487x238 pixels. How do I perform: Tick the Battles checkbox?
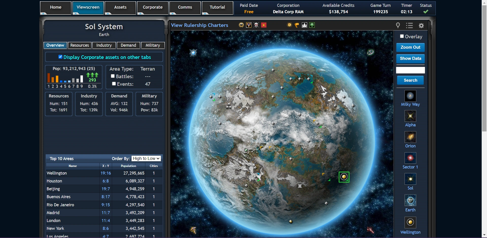(x=113, y=76)
